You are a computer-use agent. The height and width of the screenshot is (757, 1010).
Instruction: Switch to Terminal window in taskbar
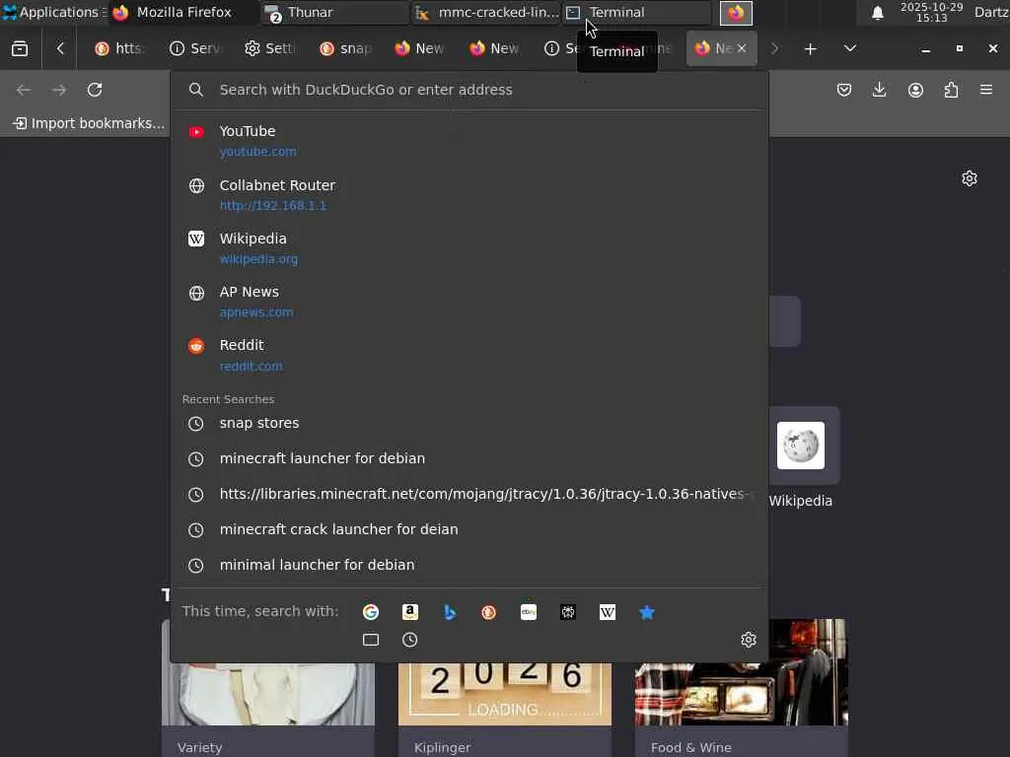tap(636, 12)
